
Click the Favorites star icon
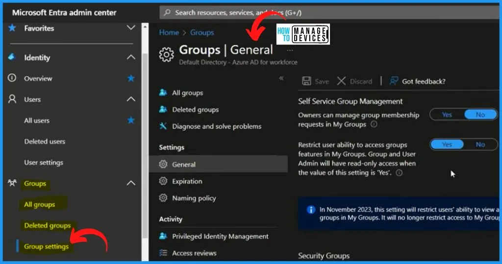coord(12,28)
